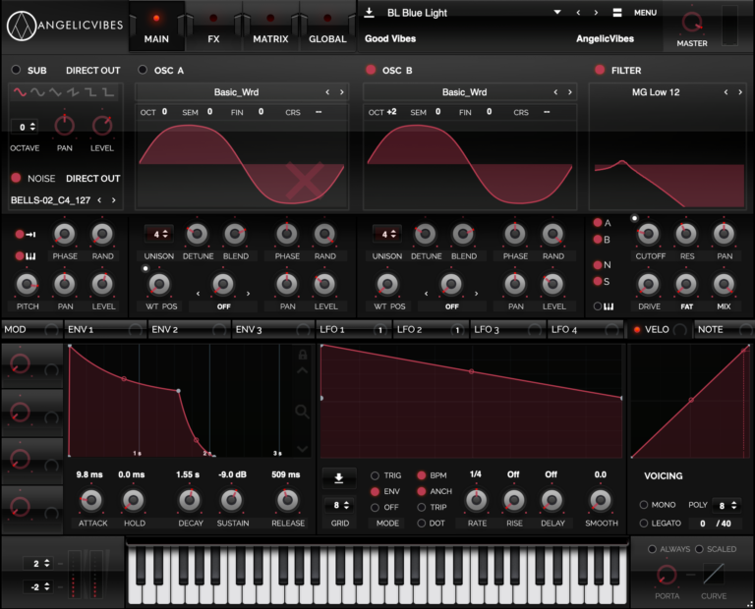Viewport: 755px width, 609px height.
Task: Click the portamento CURVE icon
Action: click(714, 574)
